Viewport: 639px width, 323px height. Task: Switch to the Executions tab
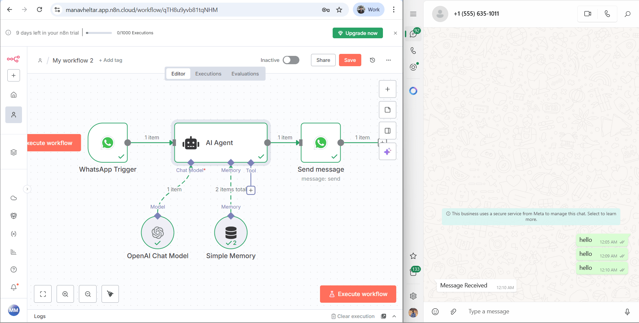pyautogui.click(x=208, y=74)
